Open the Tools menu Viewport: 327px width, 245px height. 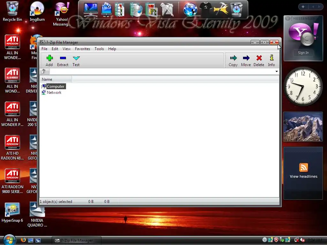point(99,49)
